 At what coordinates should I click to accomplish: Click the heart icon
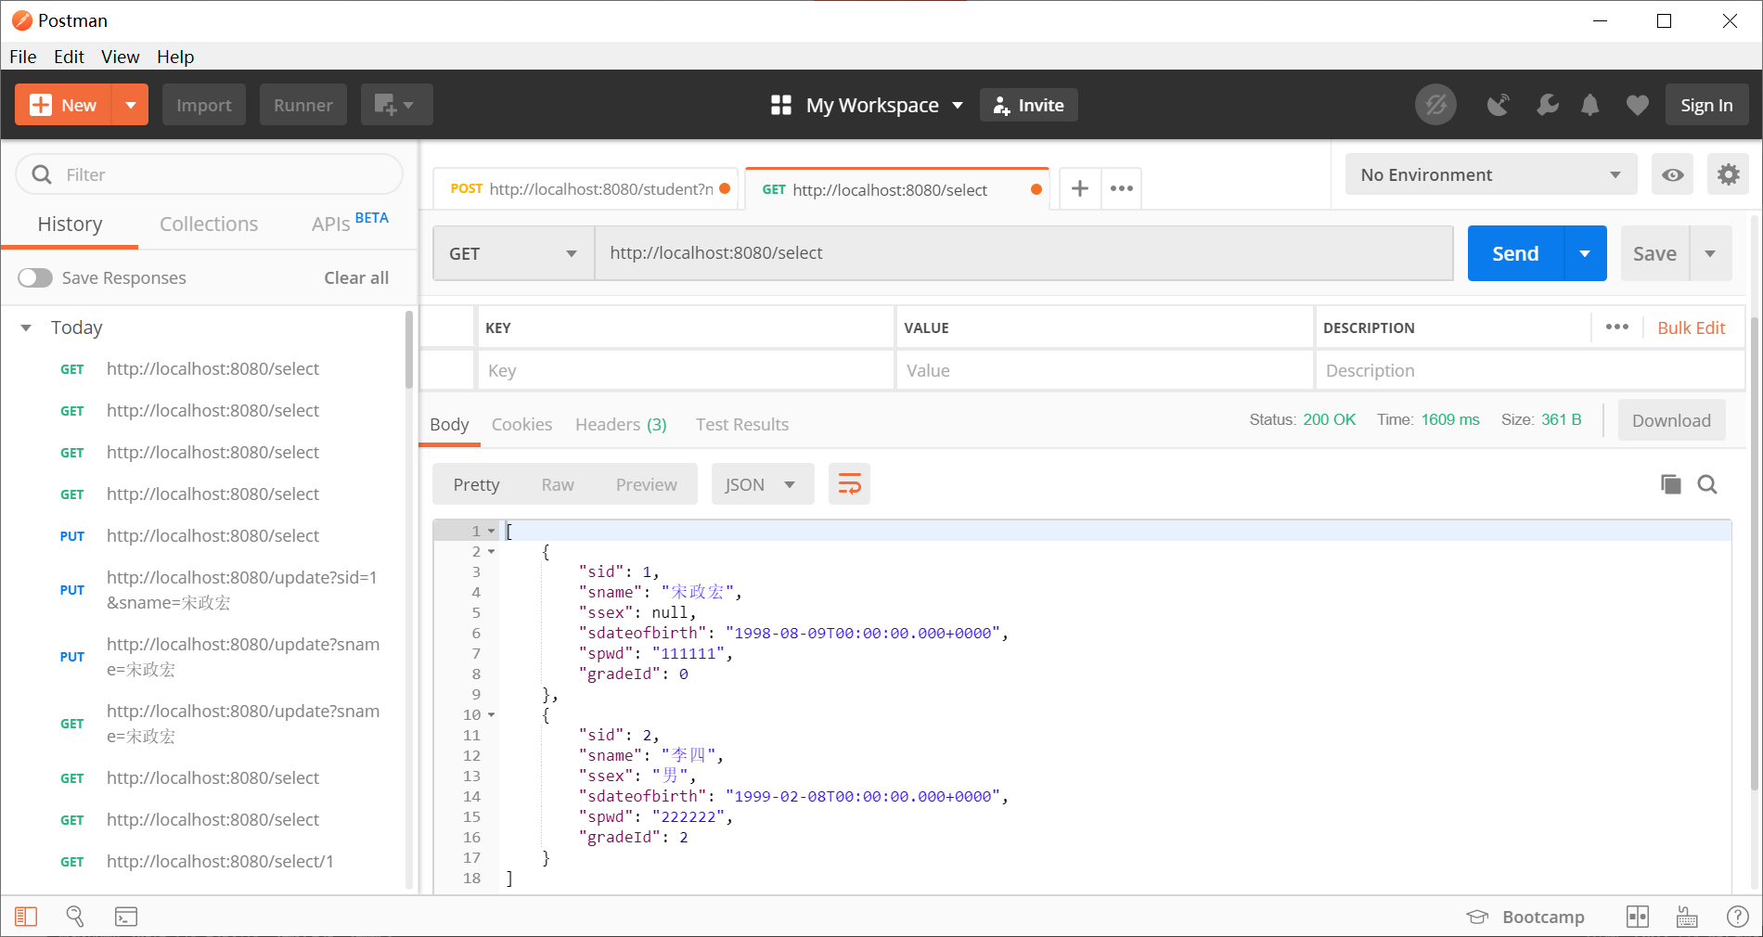1638,105
